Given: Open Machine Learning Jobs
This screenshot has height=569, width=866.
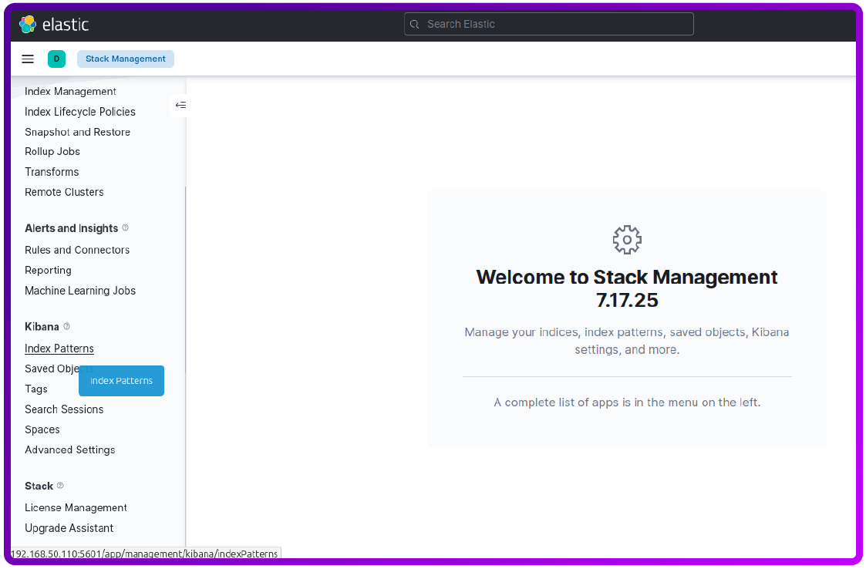Looking at the screenshot, I should pos(80,291).
